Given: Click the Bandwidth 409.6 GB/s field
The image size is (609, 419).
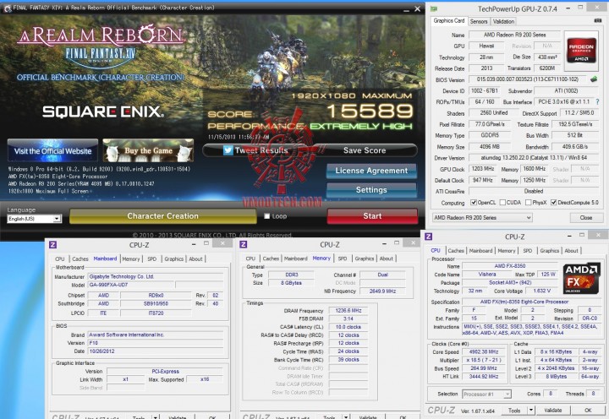Looking at the screenshot, I should coord(575,147).
